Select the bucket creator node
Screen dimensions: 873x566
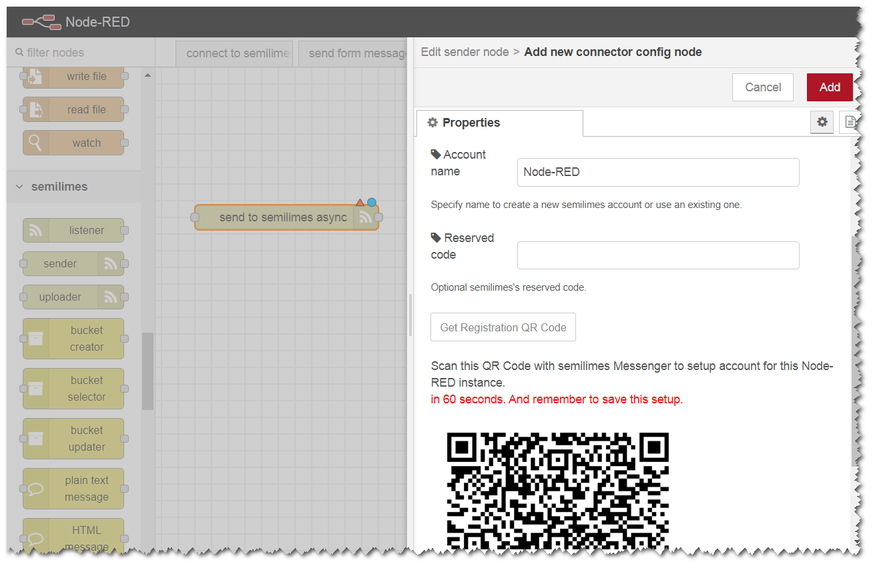point(73,339)
